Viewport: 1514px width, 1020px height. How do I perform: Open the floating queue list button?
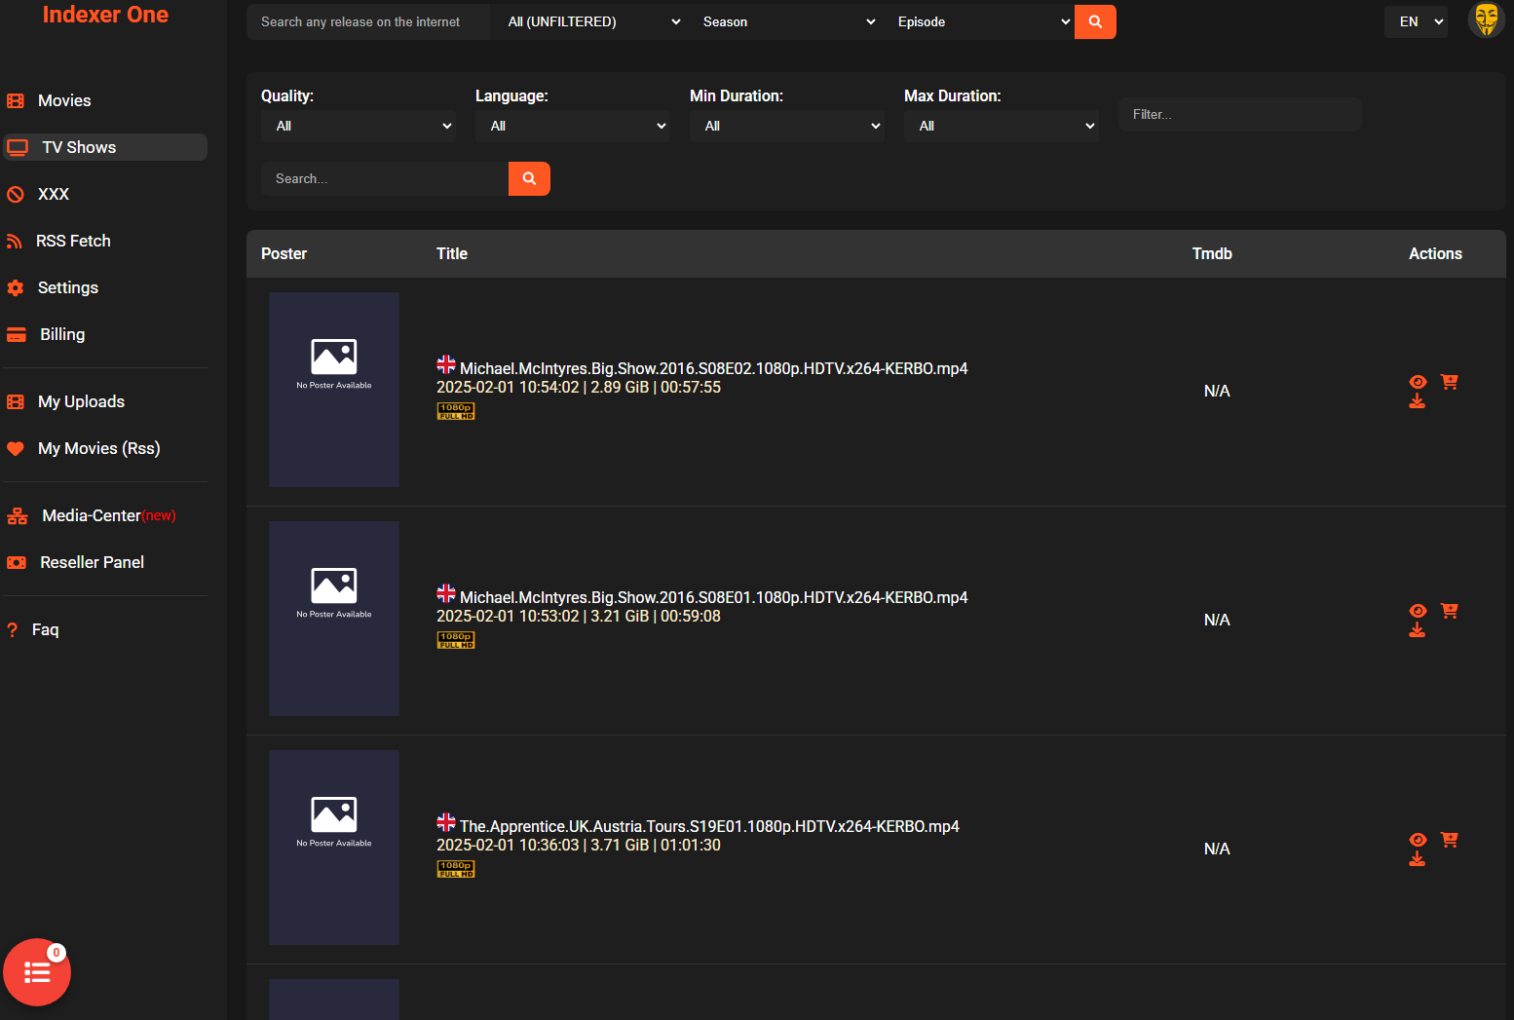[37, 972]
